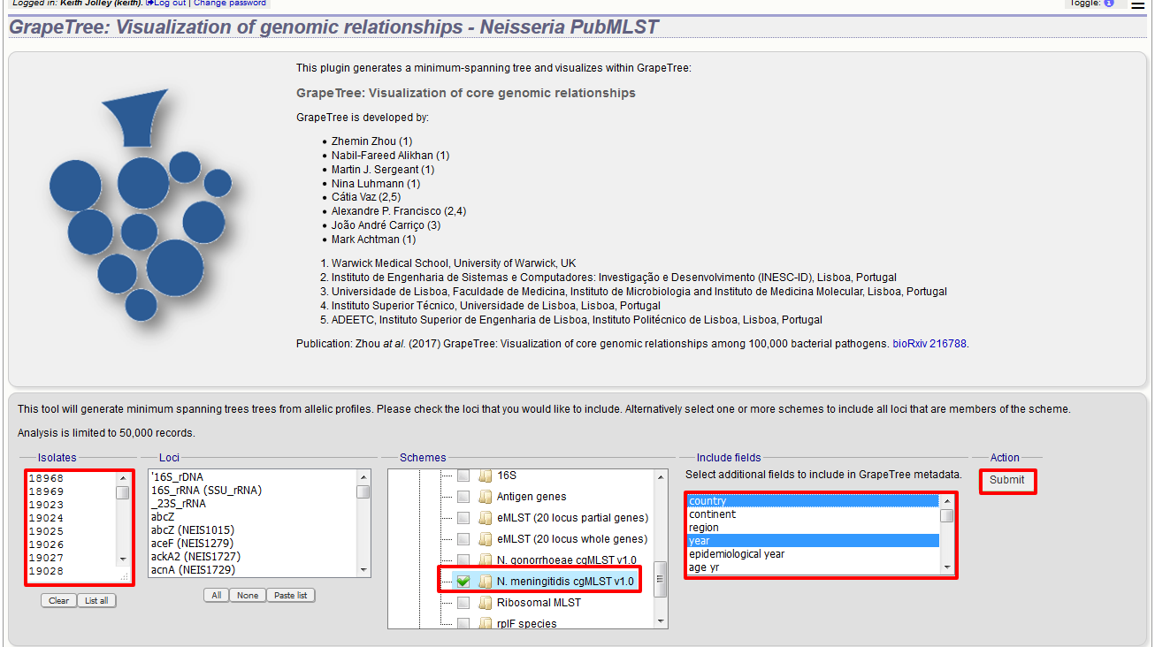
Task: Open Paste list for loci
Action: tap(291, 595)
